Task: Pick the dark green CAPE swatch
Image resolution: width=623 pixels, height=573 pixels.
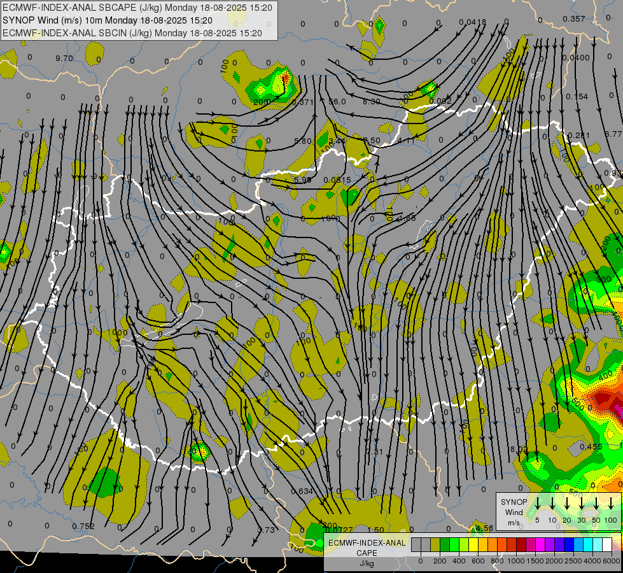Action: pos(445,544)
